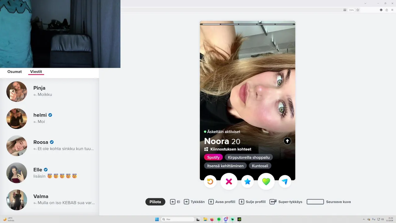Viewport: 396px width, 223px height.
Task: Click Valma's profile picture
Action: [17, 200]
